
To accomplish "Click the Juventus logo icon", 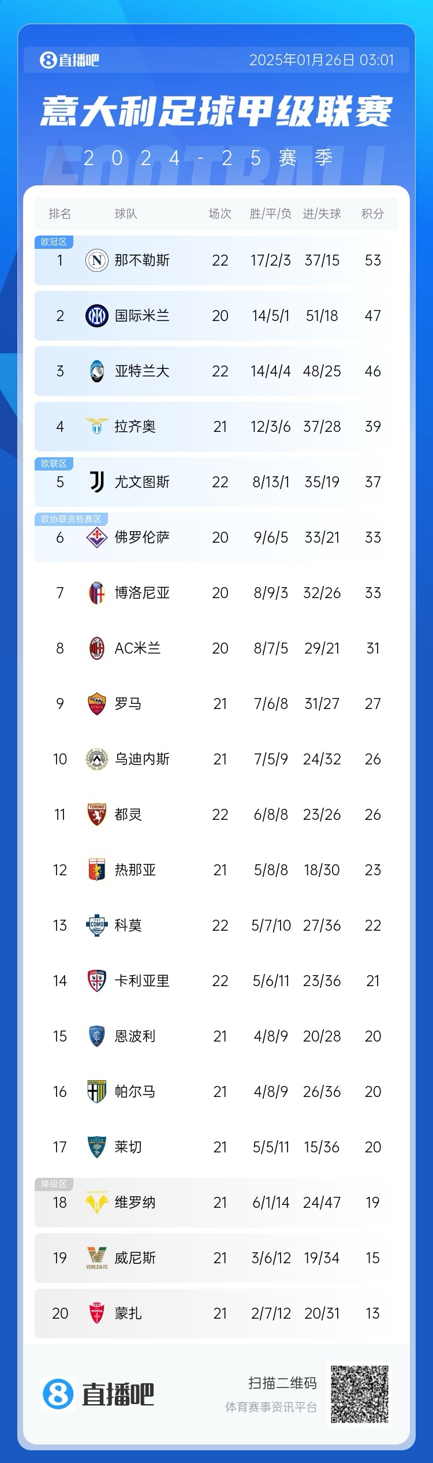I will click(x=96, y=482).
